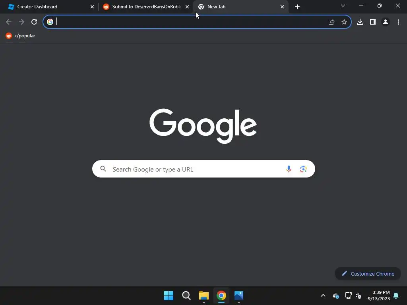The width and height of the screenshot is (407, 305).
Task: Toggle the side panel icon
Action: tap(373, 22)
